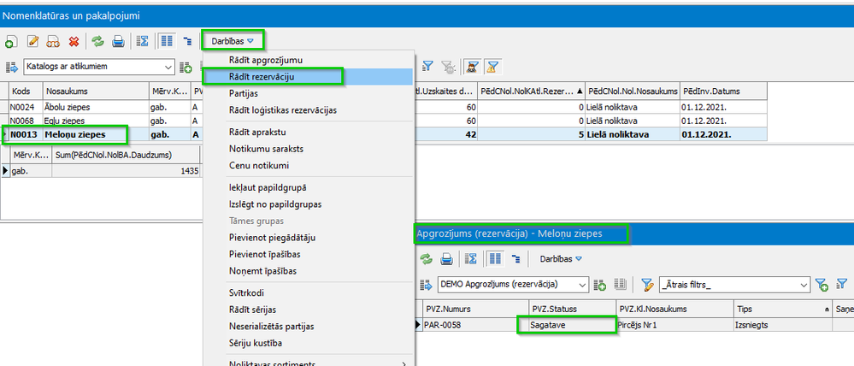Toggle grid view in Apgrozījums window toolbar
The image size is (854, 366).
(495, 259)
